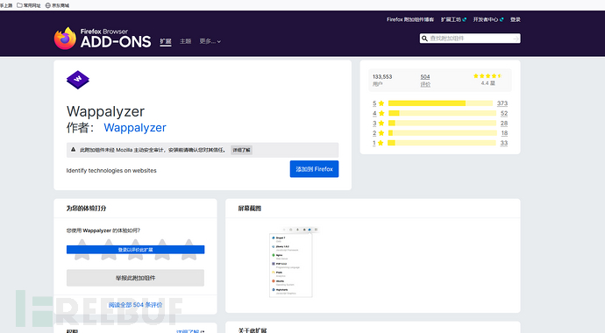605x333 pixels.
Task: Click the 4-star rating bar
Action: tap(442, 113)
